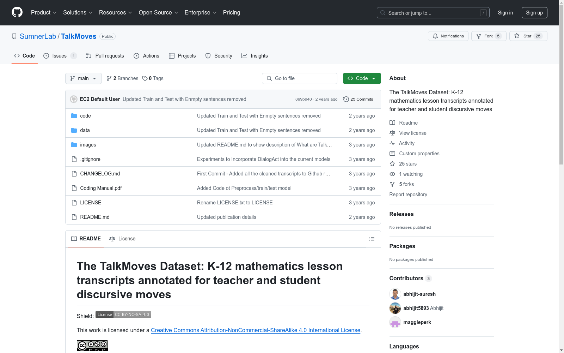Switch to the Pull requests tab
The image size is (564, 353).
(x=105, y=56)
